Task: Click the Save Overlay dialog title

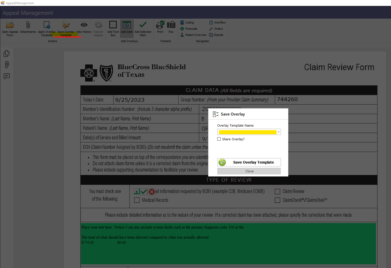Action: 233,114
